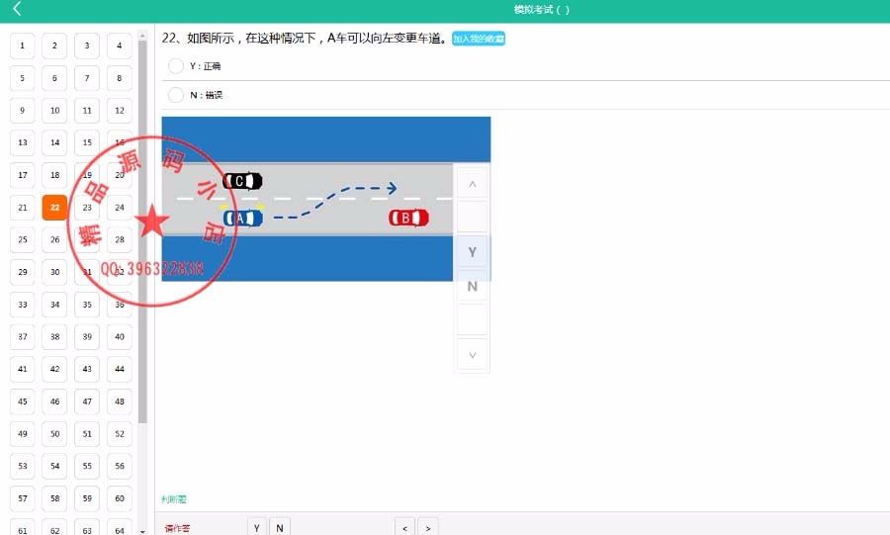Click the 模拟考试 title in header
This screenshot has width=890, height=535.
click(542, 9)
